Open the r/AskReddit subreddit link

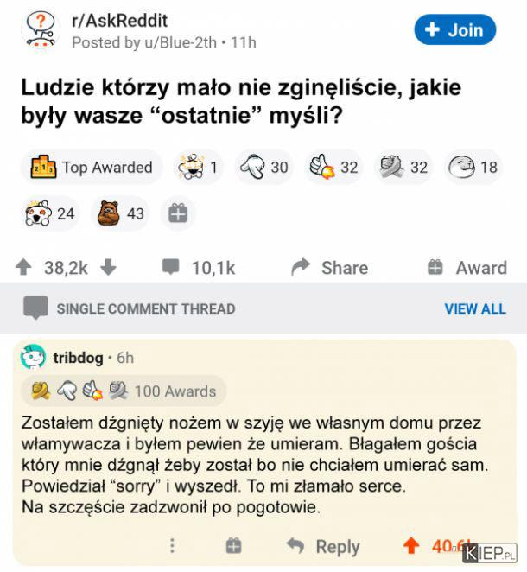click(120, 21)
